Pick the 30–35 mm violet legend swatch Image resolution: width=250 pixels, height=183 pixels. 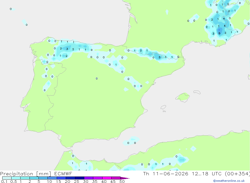pos(89,178)
